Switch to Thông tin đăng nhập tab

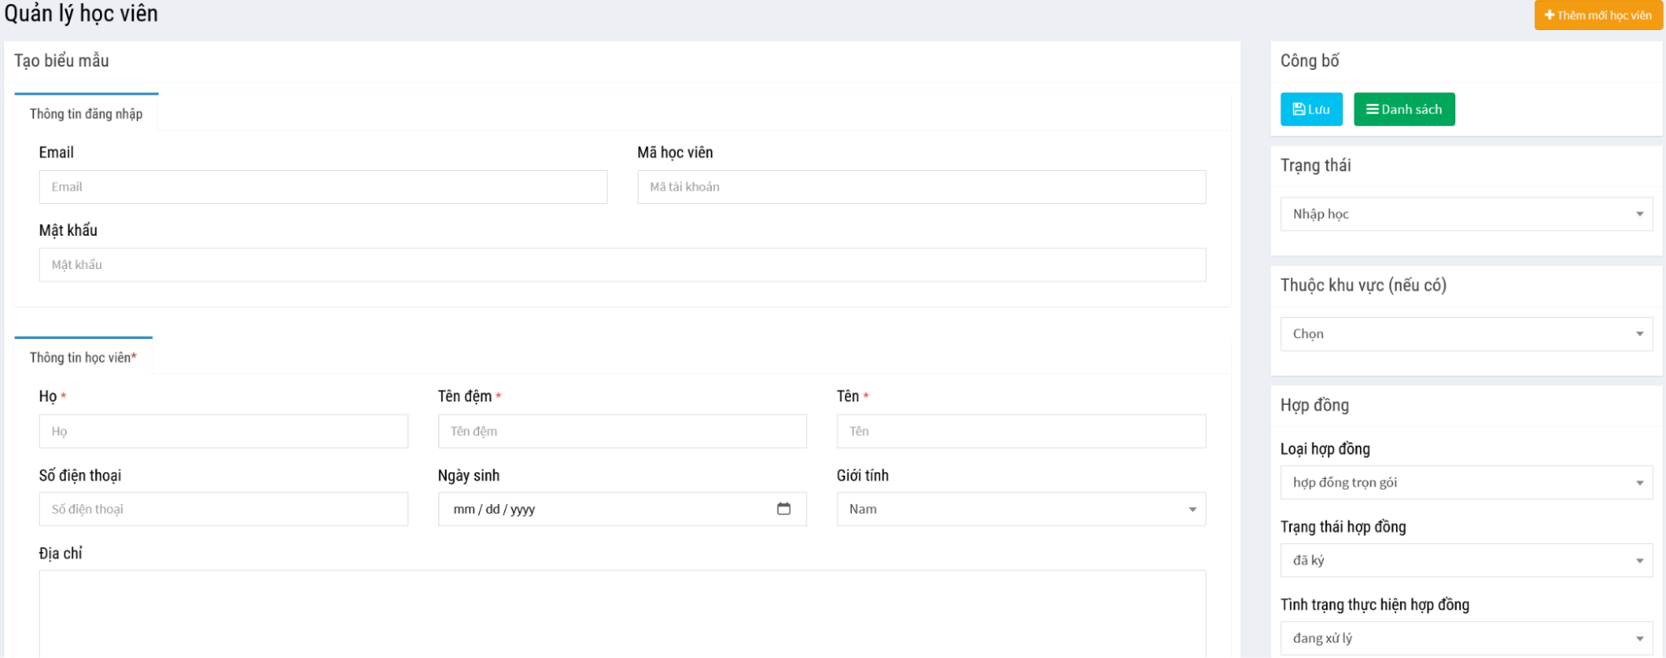86,114
